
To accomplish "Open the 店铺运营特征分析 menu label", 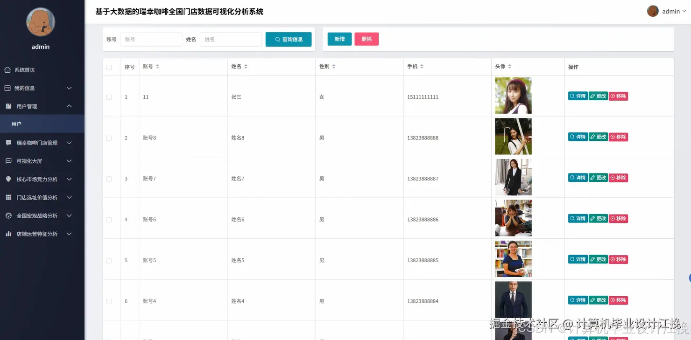I will coord(37,234).
